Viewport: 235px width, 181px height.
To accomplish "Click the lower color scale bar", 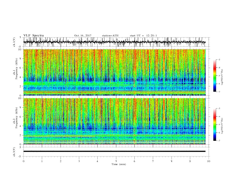I will [x=215, y=125].
